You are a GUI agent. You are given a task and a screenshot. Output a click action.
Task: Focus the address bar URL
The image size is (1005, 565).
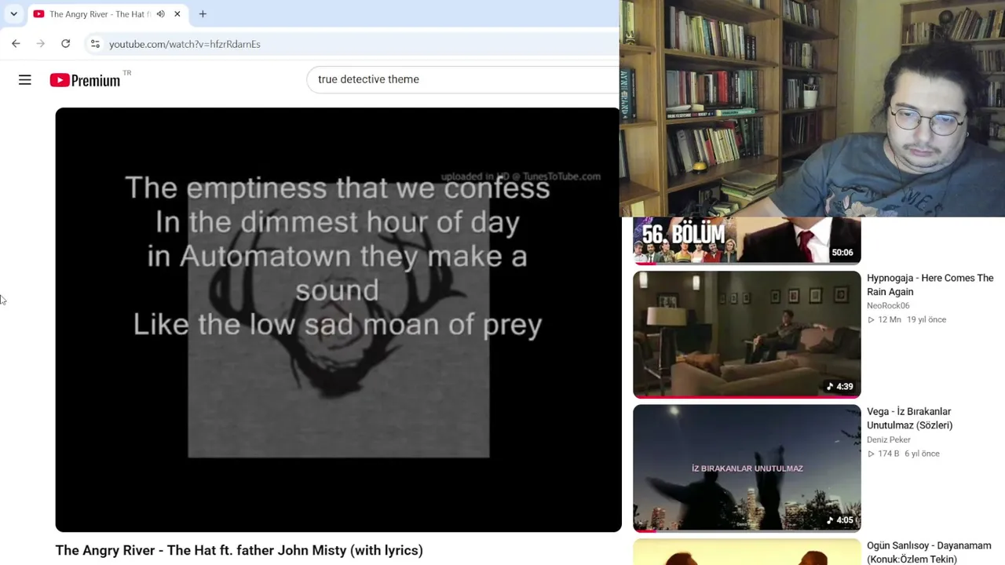tap(185, 44)
